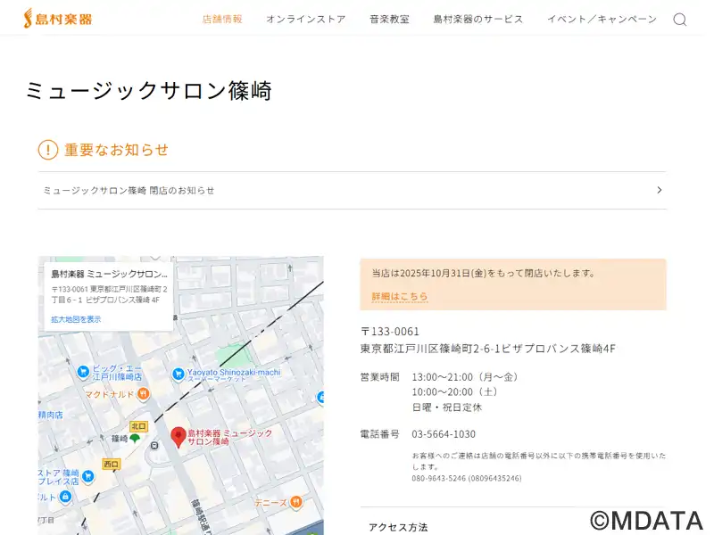Open the 店舗情報 menu

[x=222, y=20]
